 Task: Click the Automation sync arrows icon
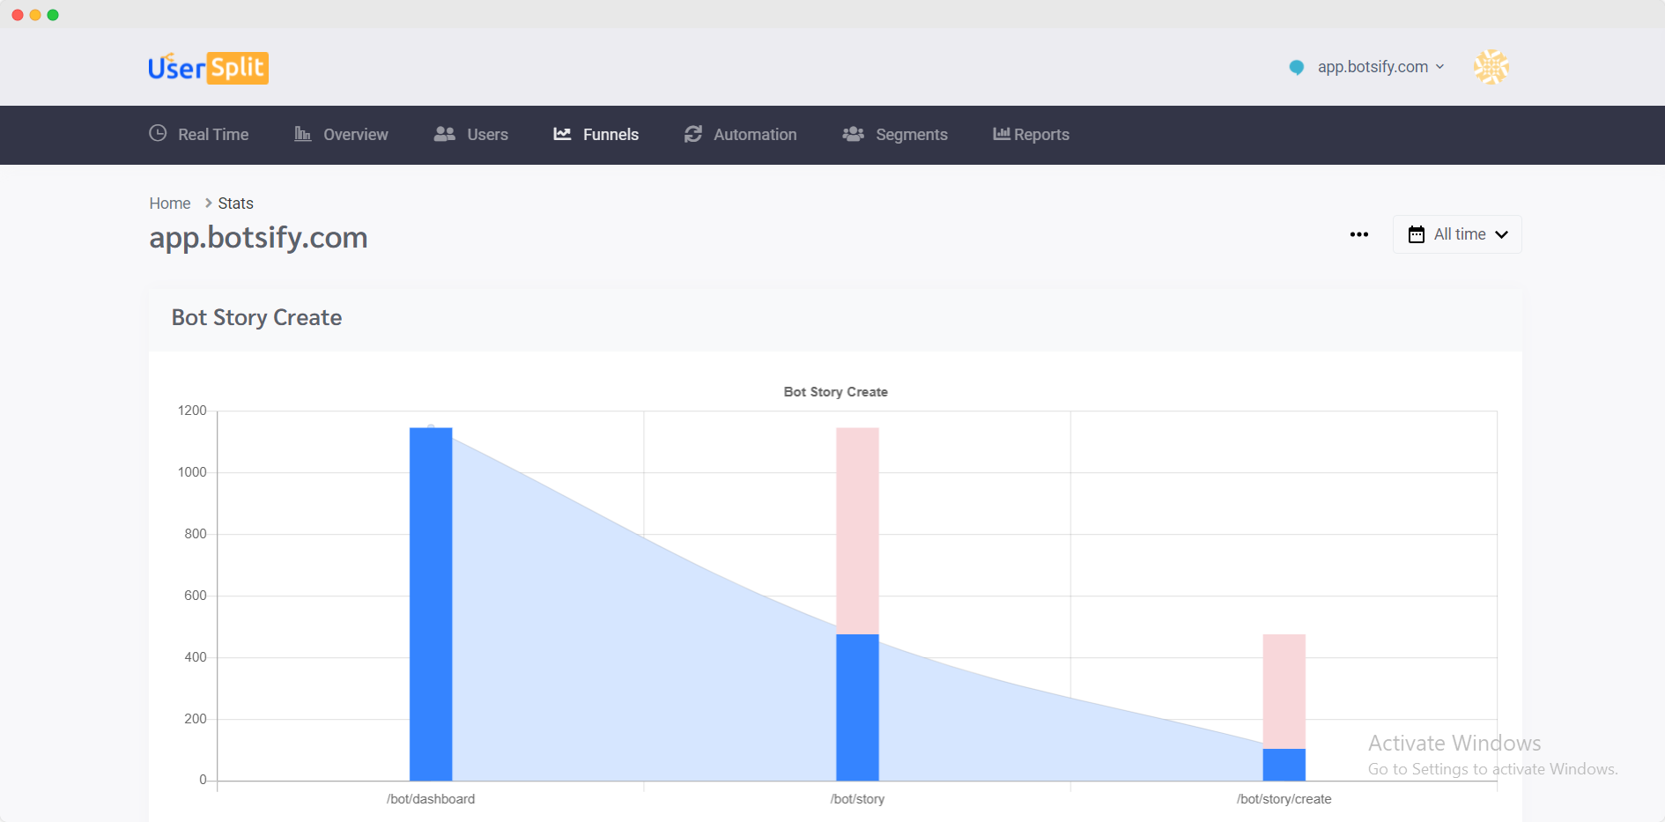click(x=693, y=134)
